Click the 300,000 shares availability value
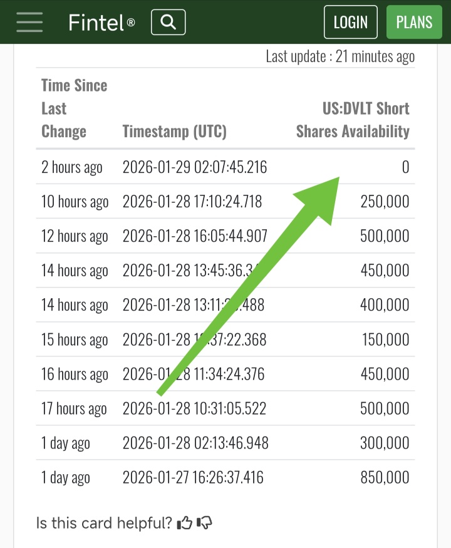 pos(385,443)
